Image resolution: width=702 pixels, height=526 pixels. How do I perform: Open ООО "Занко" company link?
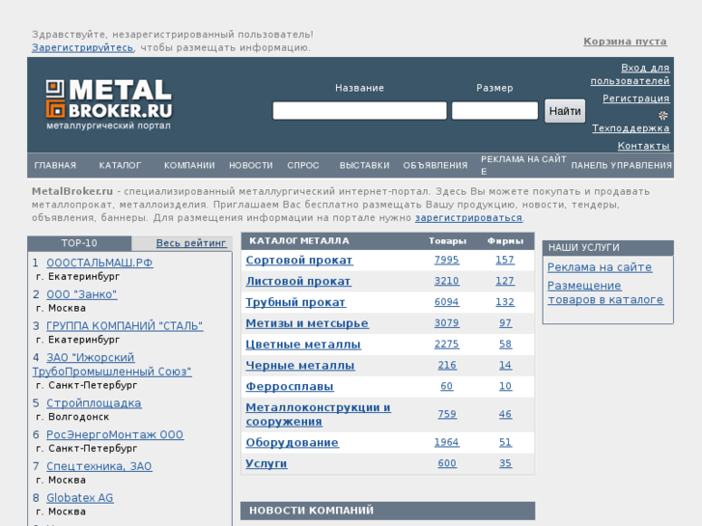81,294
